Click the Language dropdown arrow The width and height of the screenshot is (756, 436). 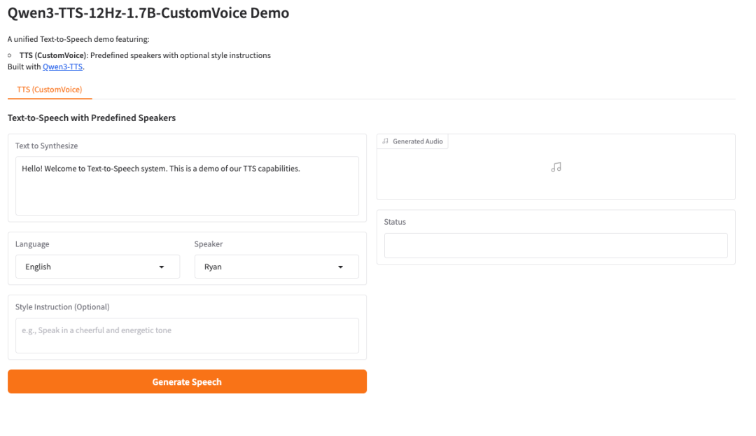[162, 267]
